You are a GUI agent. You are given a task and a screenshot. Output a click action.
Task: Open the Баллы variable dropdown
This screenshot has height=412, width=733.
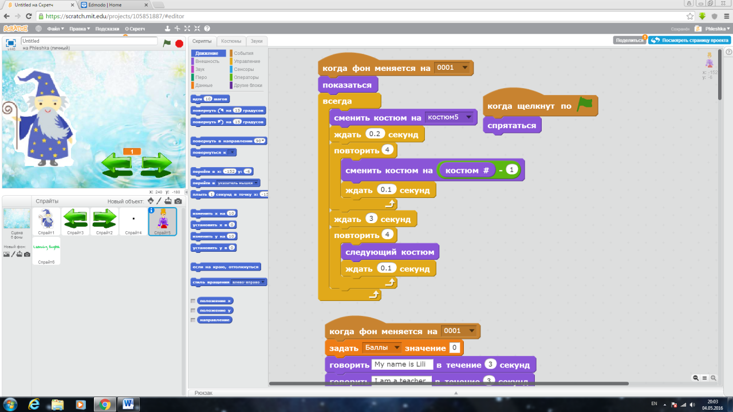[381, 347]
